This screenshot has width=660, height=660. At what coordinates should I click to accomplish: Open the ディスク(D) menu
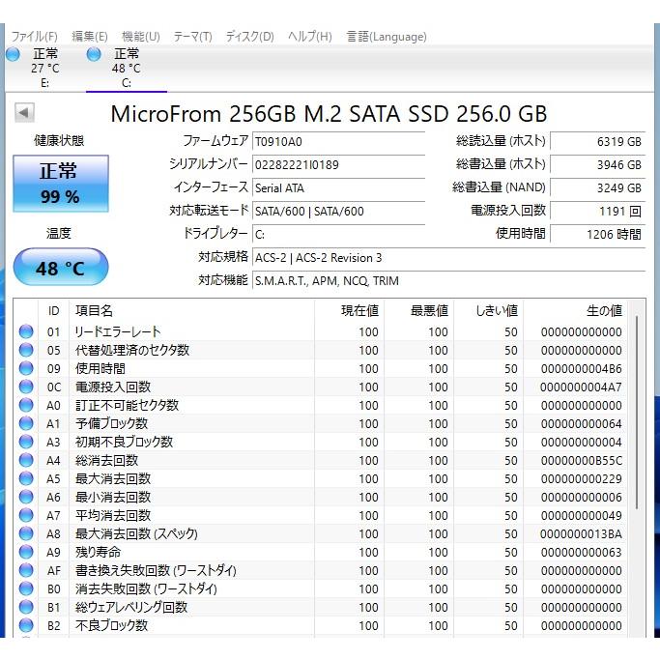250,37
